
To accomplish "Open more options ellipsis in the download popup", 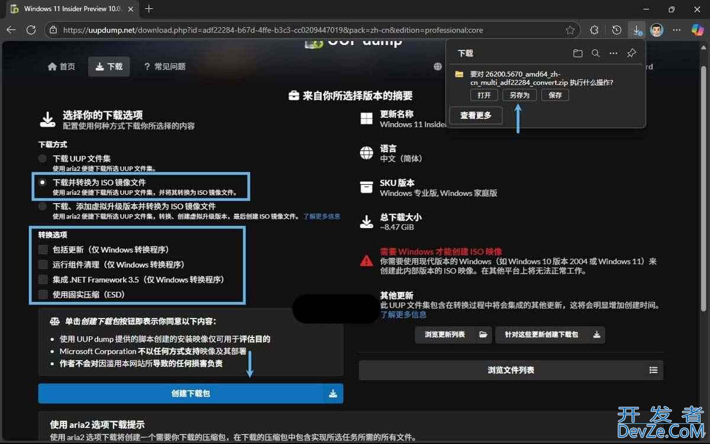I will (x=614, y=53).
